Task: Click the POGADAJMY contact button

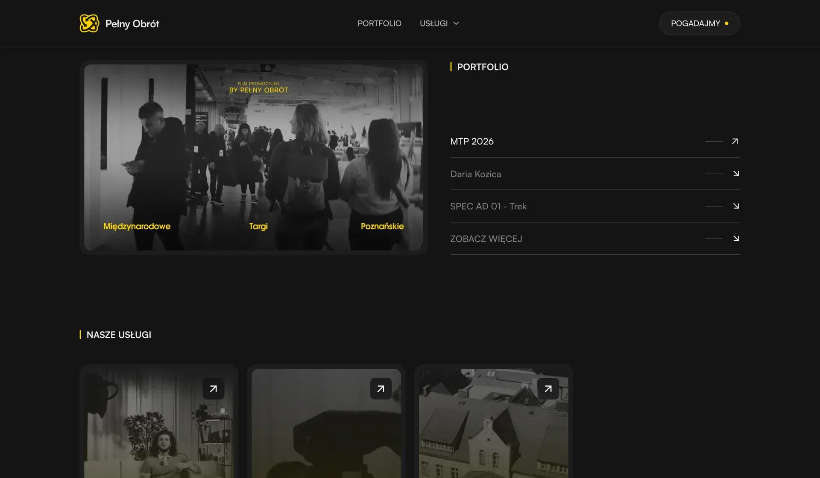Action: click(699, 23)
